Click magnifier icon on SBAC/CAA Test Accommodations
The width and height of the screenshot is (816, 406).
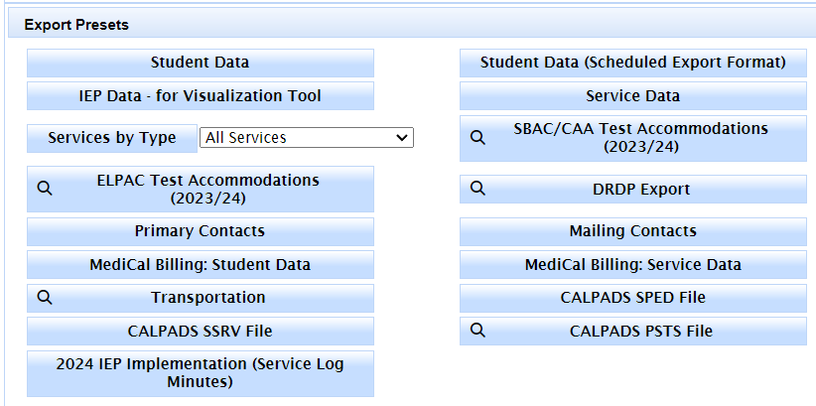[477, 138]
